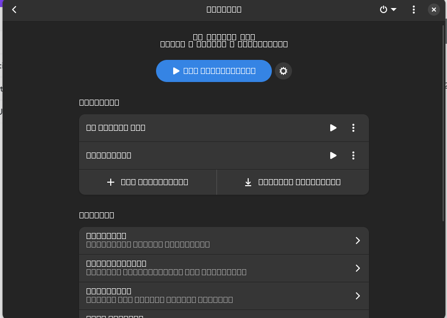Expand the chevron on the first Options row

(357, 241)
